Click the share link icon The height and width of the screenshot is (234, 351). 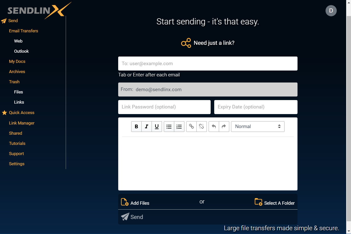[x=186, y=43]
